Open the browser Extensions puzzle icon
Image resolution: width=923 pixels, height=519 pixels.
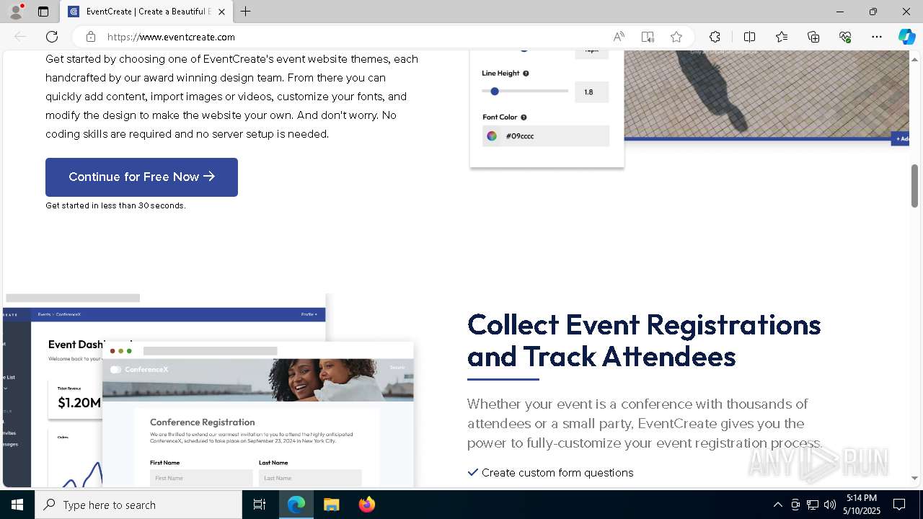click(715, 37)
